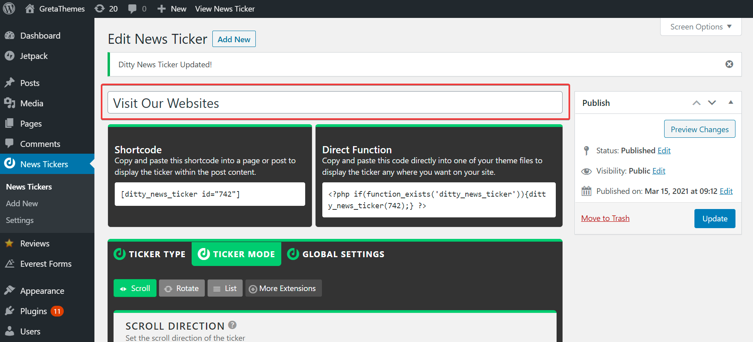This screenshot has height=342, width=753.
Task: Expand the Screen Options dropdown
Action: (701, 27)
